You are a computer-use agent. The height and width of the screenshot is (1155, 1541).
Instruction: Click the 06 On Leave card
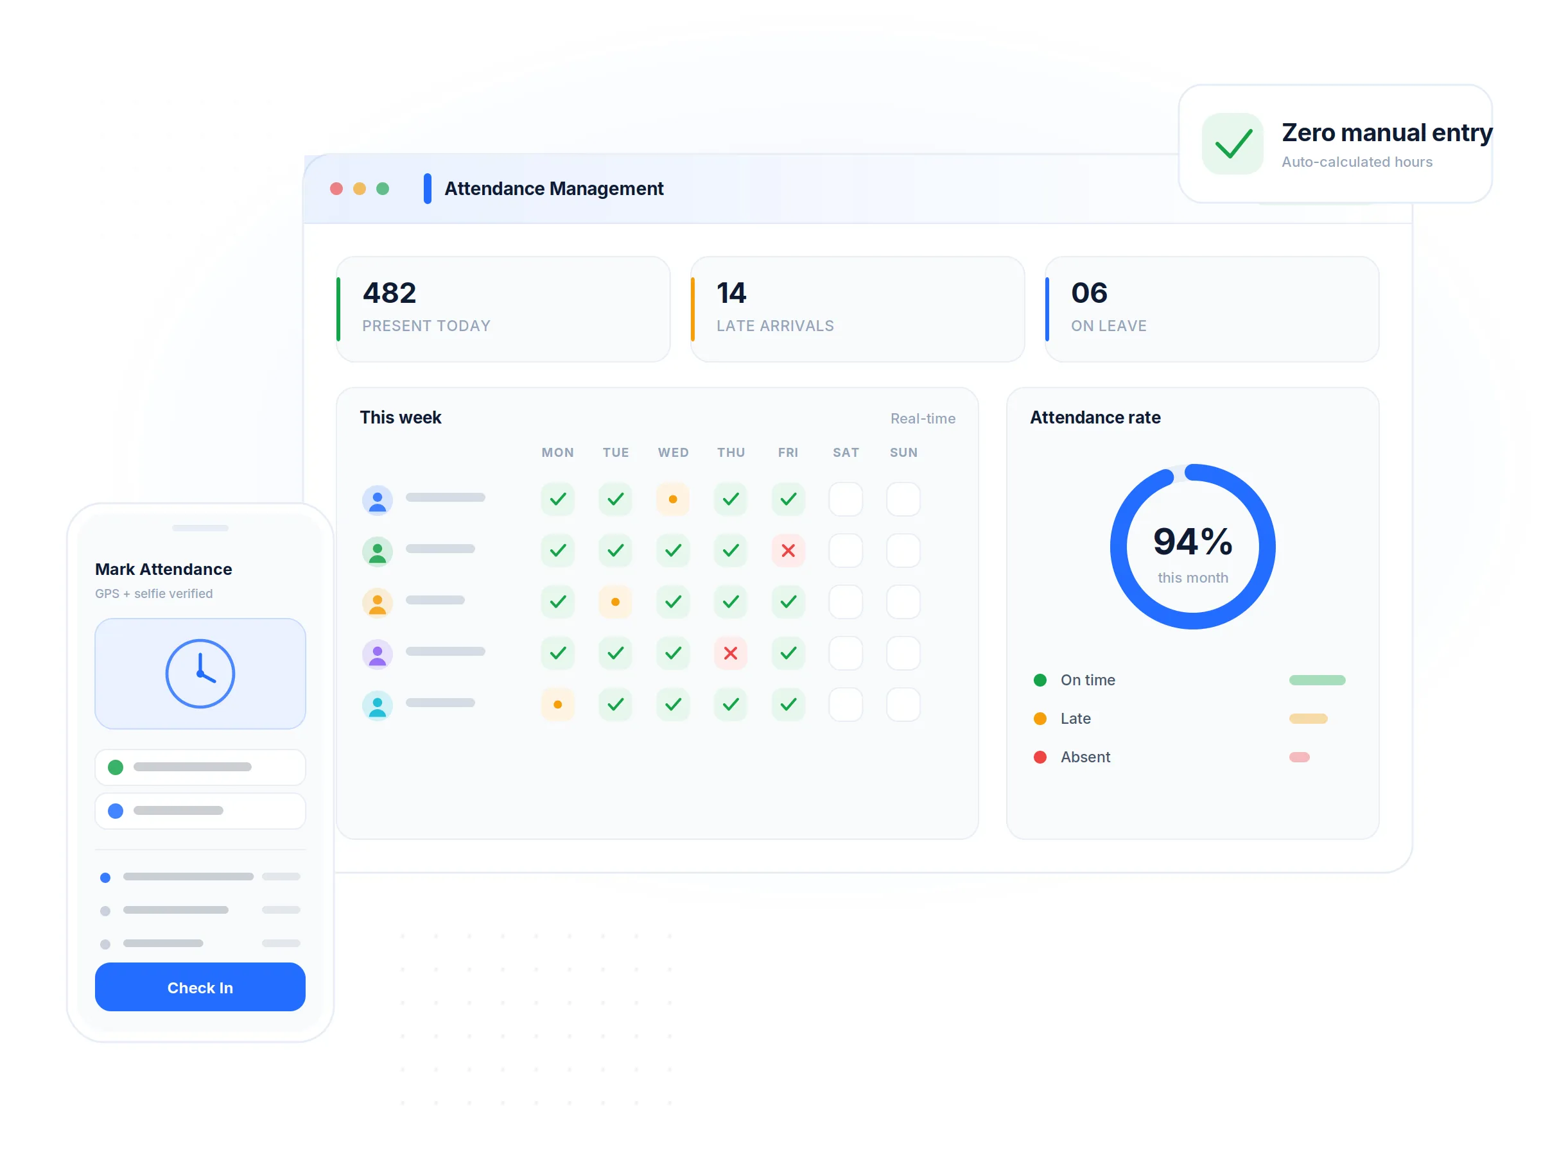[x=1212, y=309]
